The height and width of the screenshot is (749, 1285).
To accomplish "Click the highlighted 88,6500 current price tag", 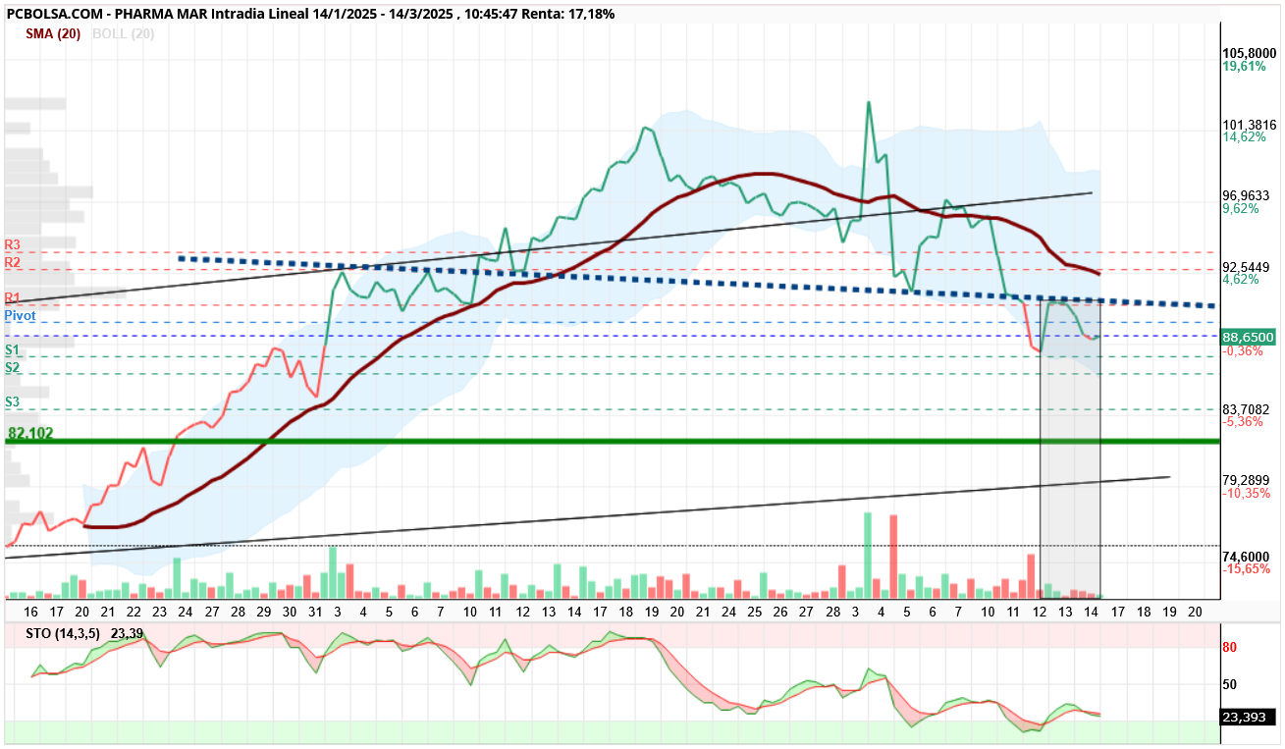I will (1248, 337).
